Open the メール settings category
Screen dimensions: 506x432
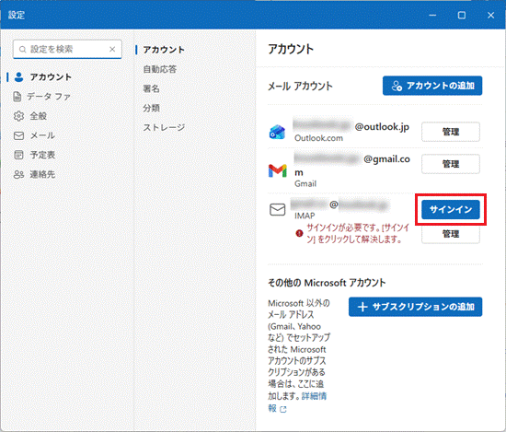point(42,135)
